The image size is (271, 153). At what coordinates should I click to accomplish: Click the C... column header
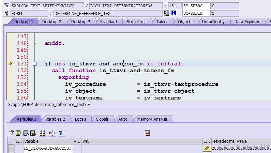pos(207,141)
